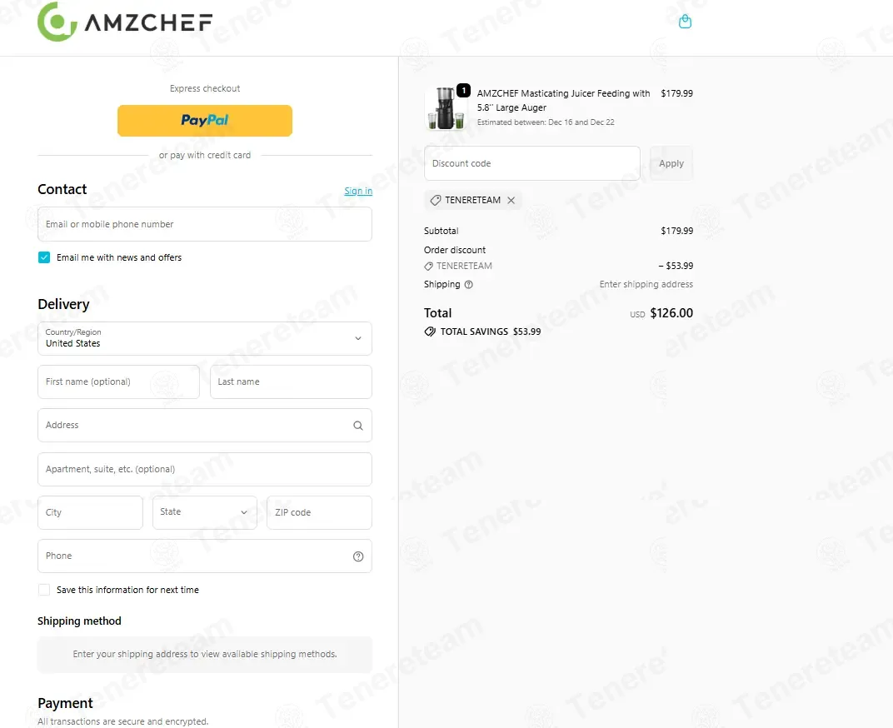Select the Email or mobile phone number field
Image resolution: width=893 pixels, height=728 pixels.
(x=204, y=224)
